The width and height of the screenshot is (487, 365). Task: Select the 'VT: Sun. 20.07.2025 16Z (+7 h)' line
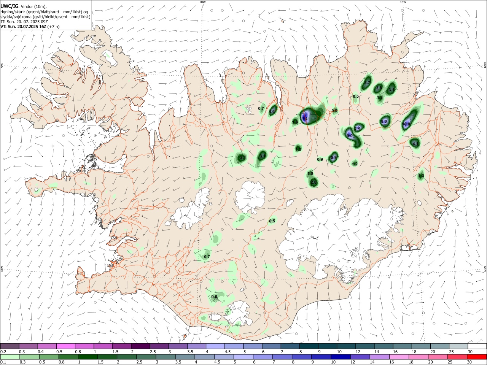[30, 27]
